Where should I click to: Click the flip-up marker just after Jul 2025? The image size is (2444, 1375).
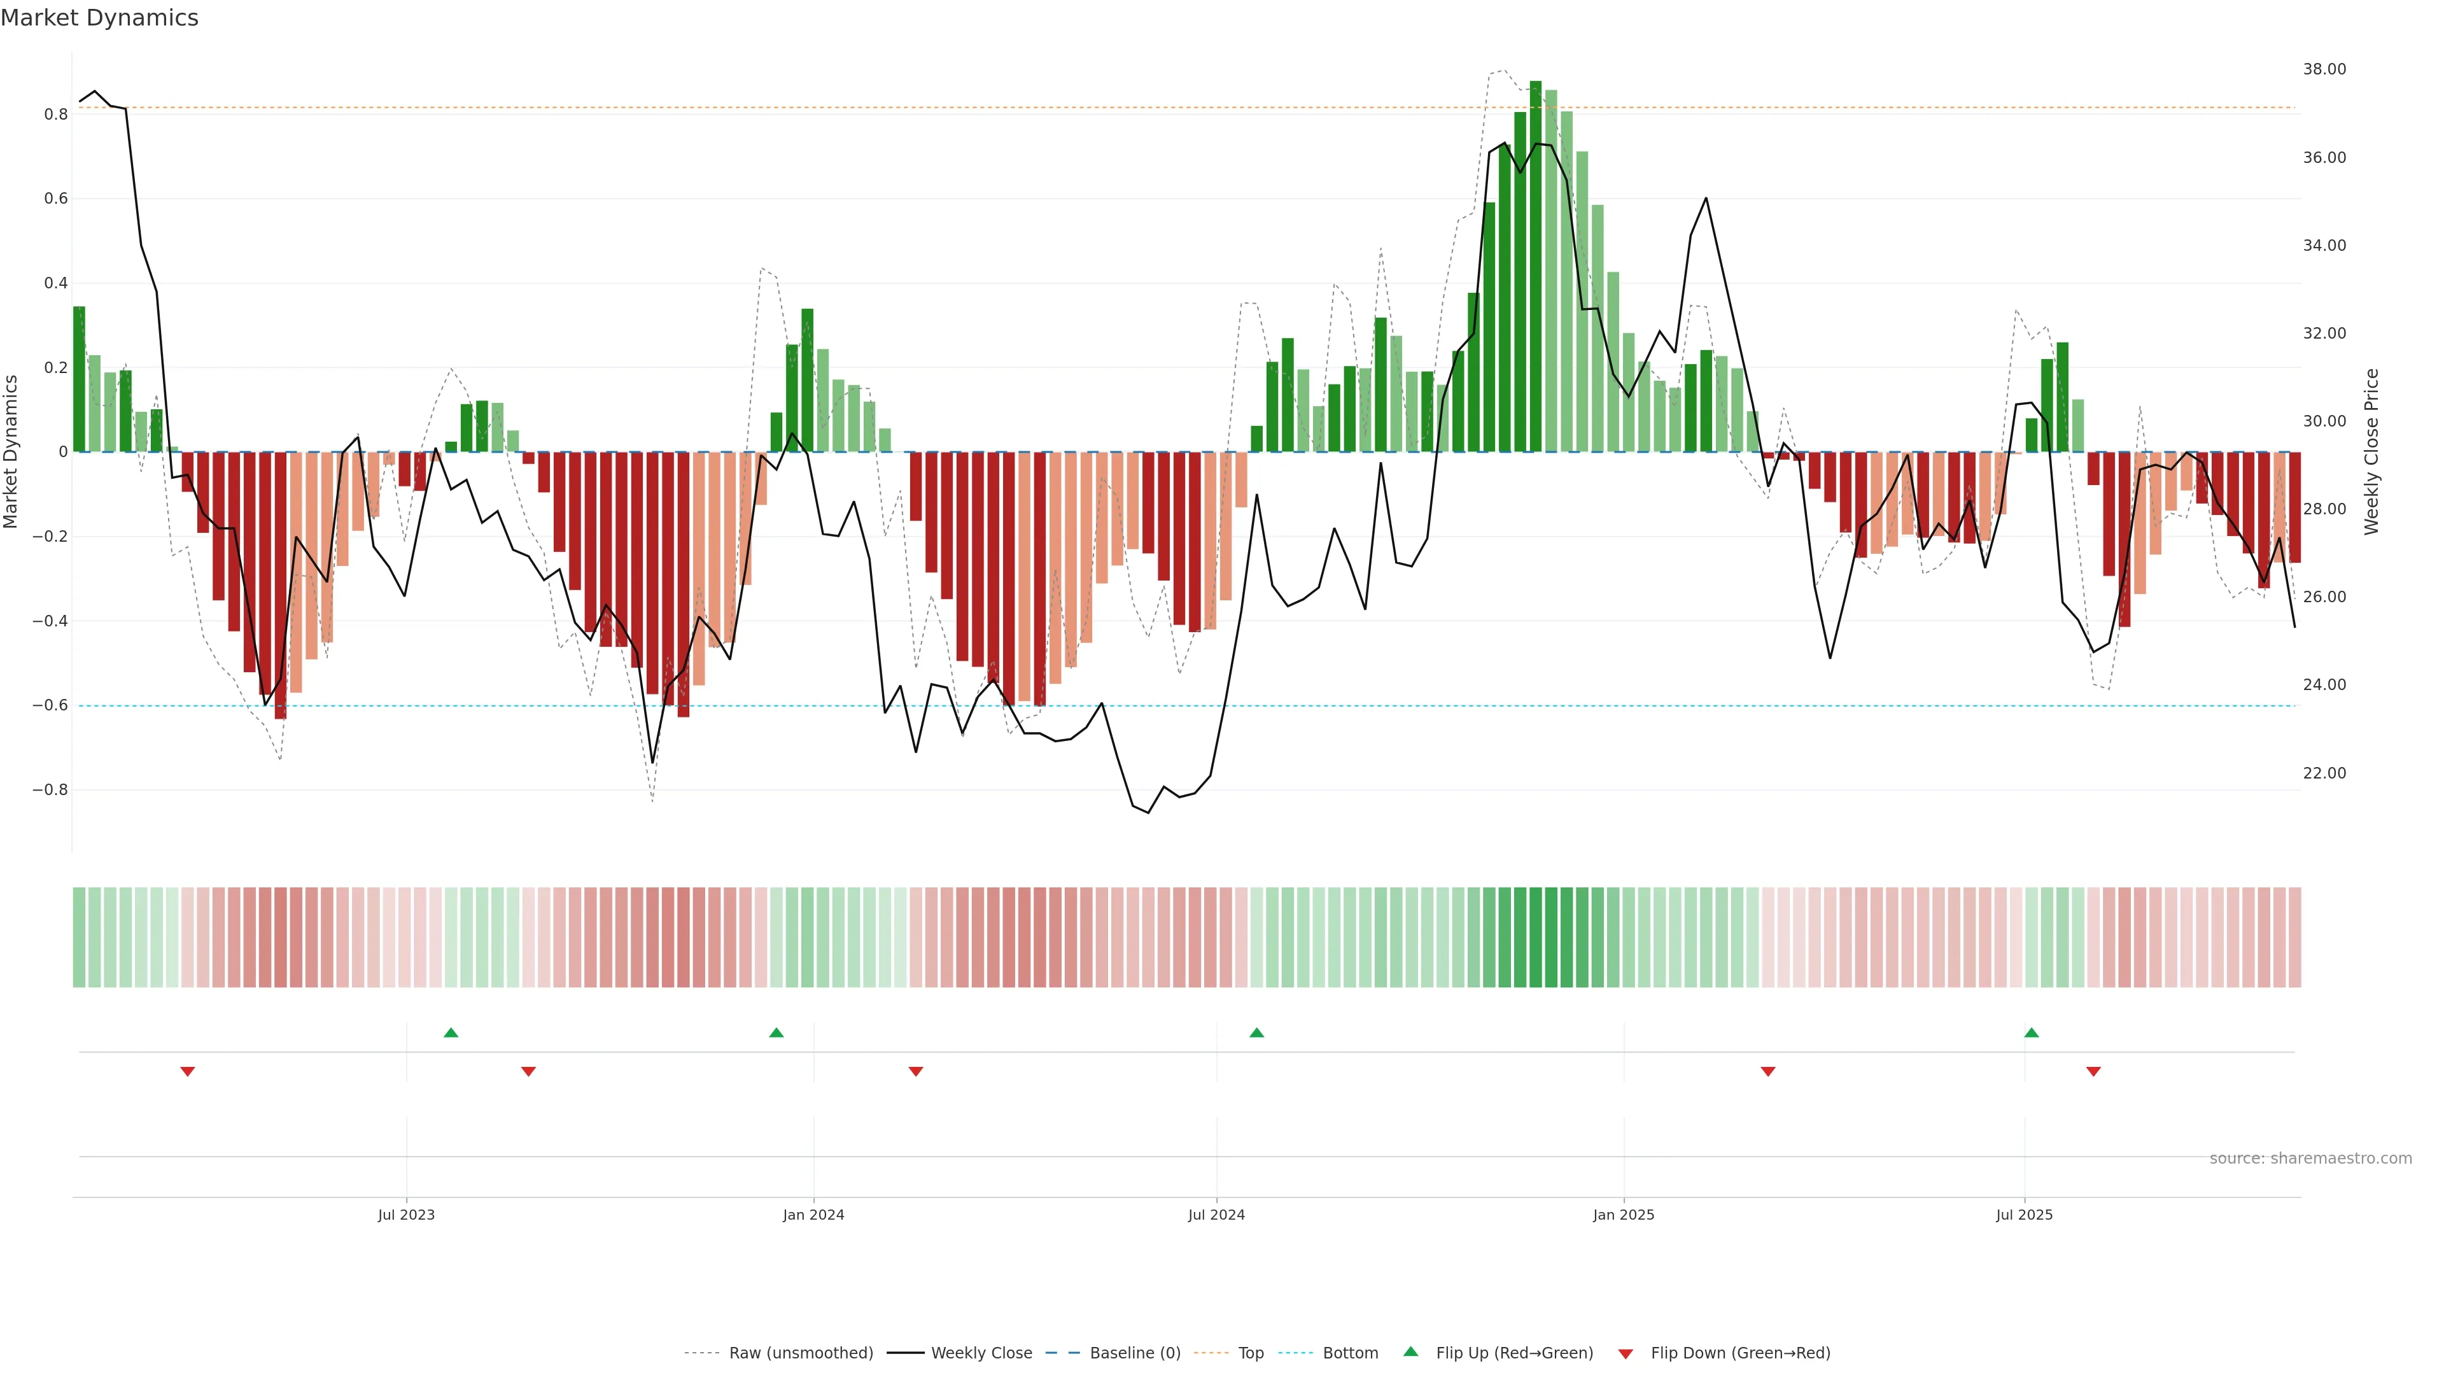(2032, 1033)
